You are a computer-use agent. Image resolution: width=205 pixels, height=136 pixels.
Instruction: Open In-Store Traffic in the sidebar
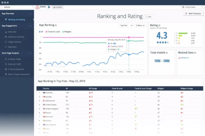(14, 59)
